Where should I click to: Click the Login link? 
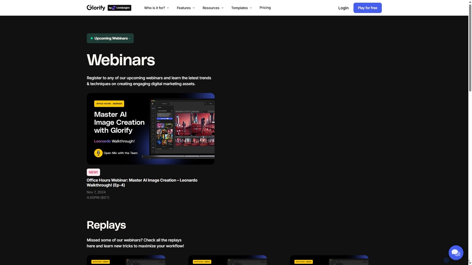coord(343,8)
